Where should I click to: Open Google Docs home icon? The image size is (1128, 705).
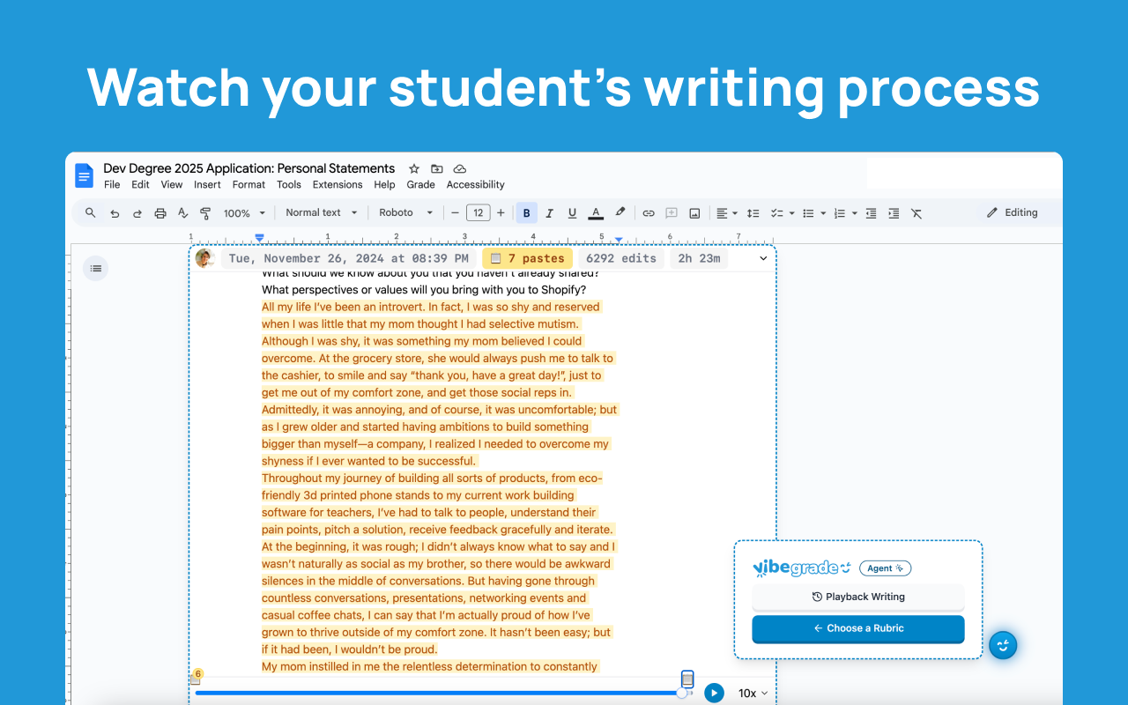84,175
